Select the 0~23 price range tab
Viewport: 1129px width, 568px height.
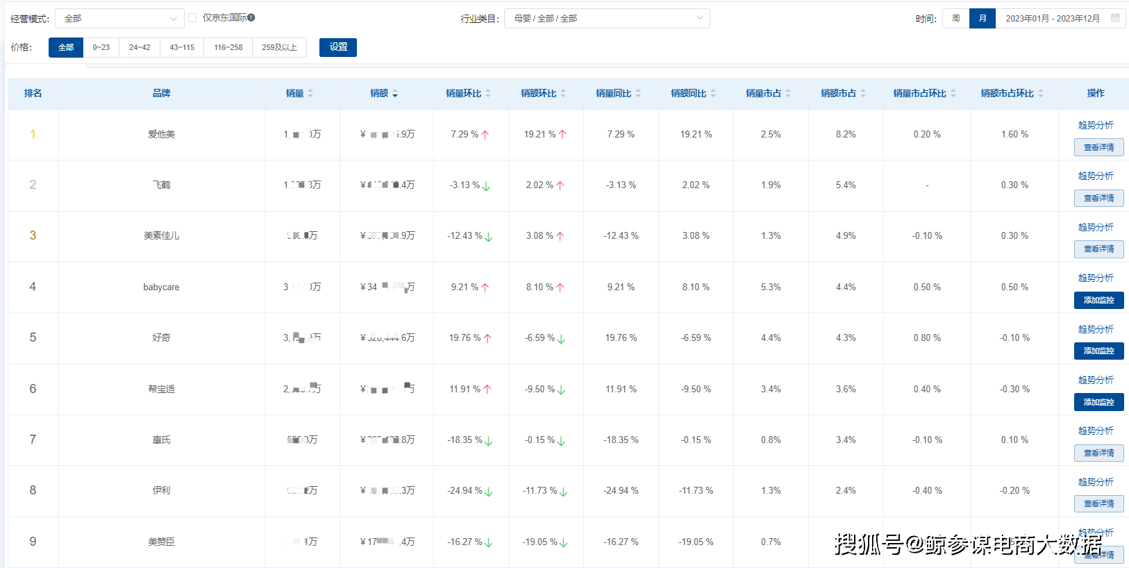click(101, 47)
